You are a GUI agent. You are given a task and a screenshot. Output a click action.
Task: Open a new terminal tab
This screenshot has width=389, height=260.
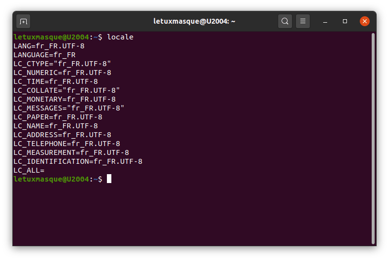click(23, 22)
